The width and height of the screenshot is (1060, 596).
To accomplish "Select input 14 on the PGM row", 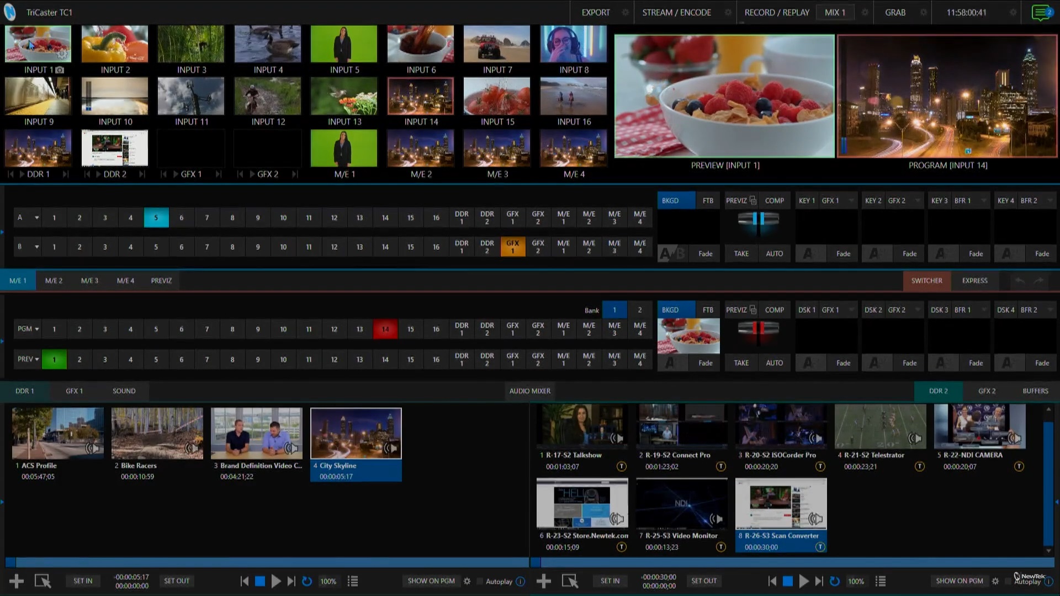I will coord(385,329).
